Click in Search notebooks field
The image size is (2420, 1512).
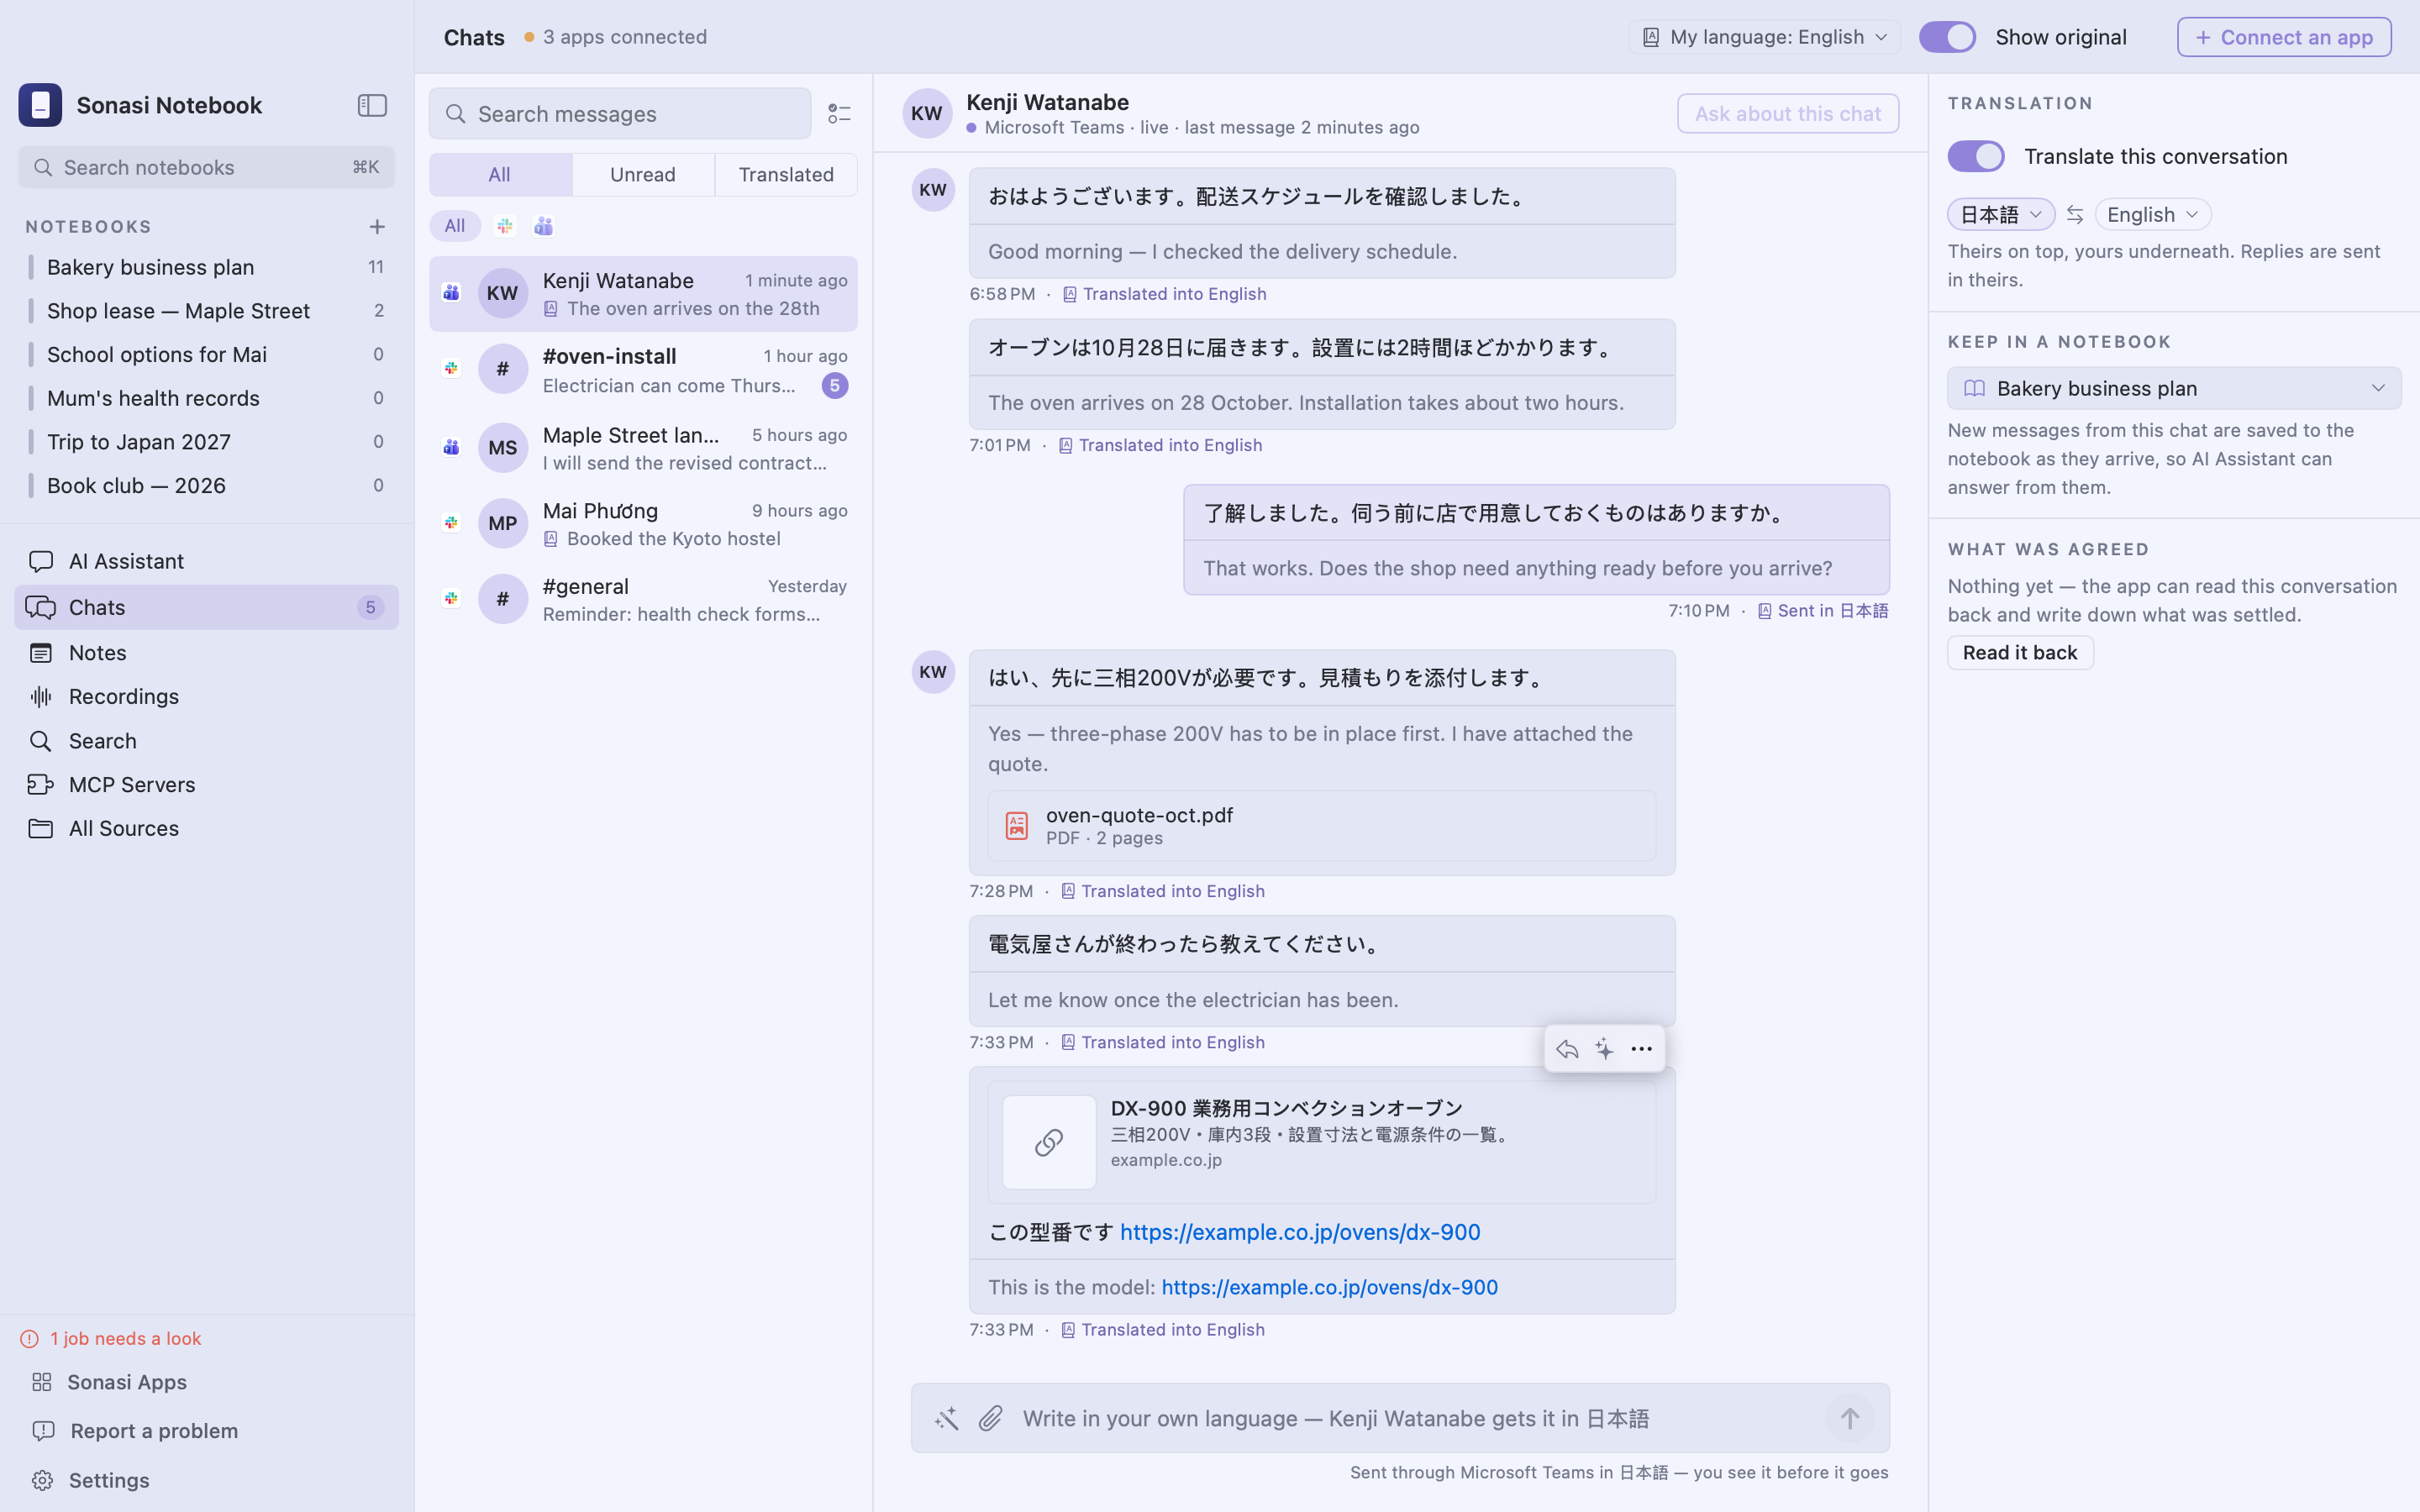206,167
